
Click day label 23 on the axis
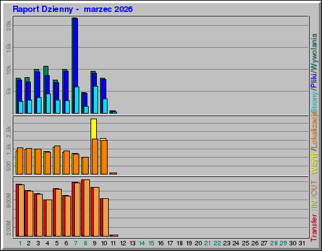227,243
